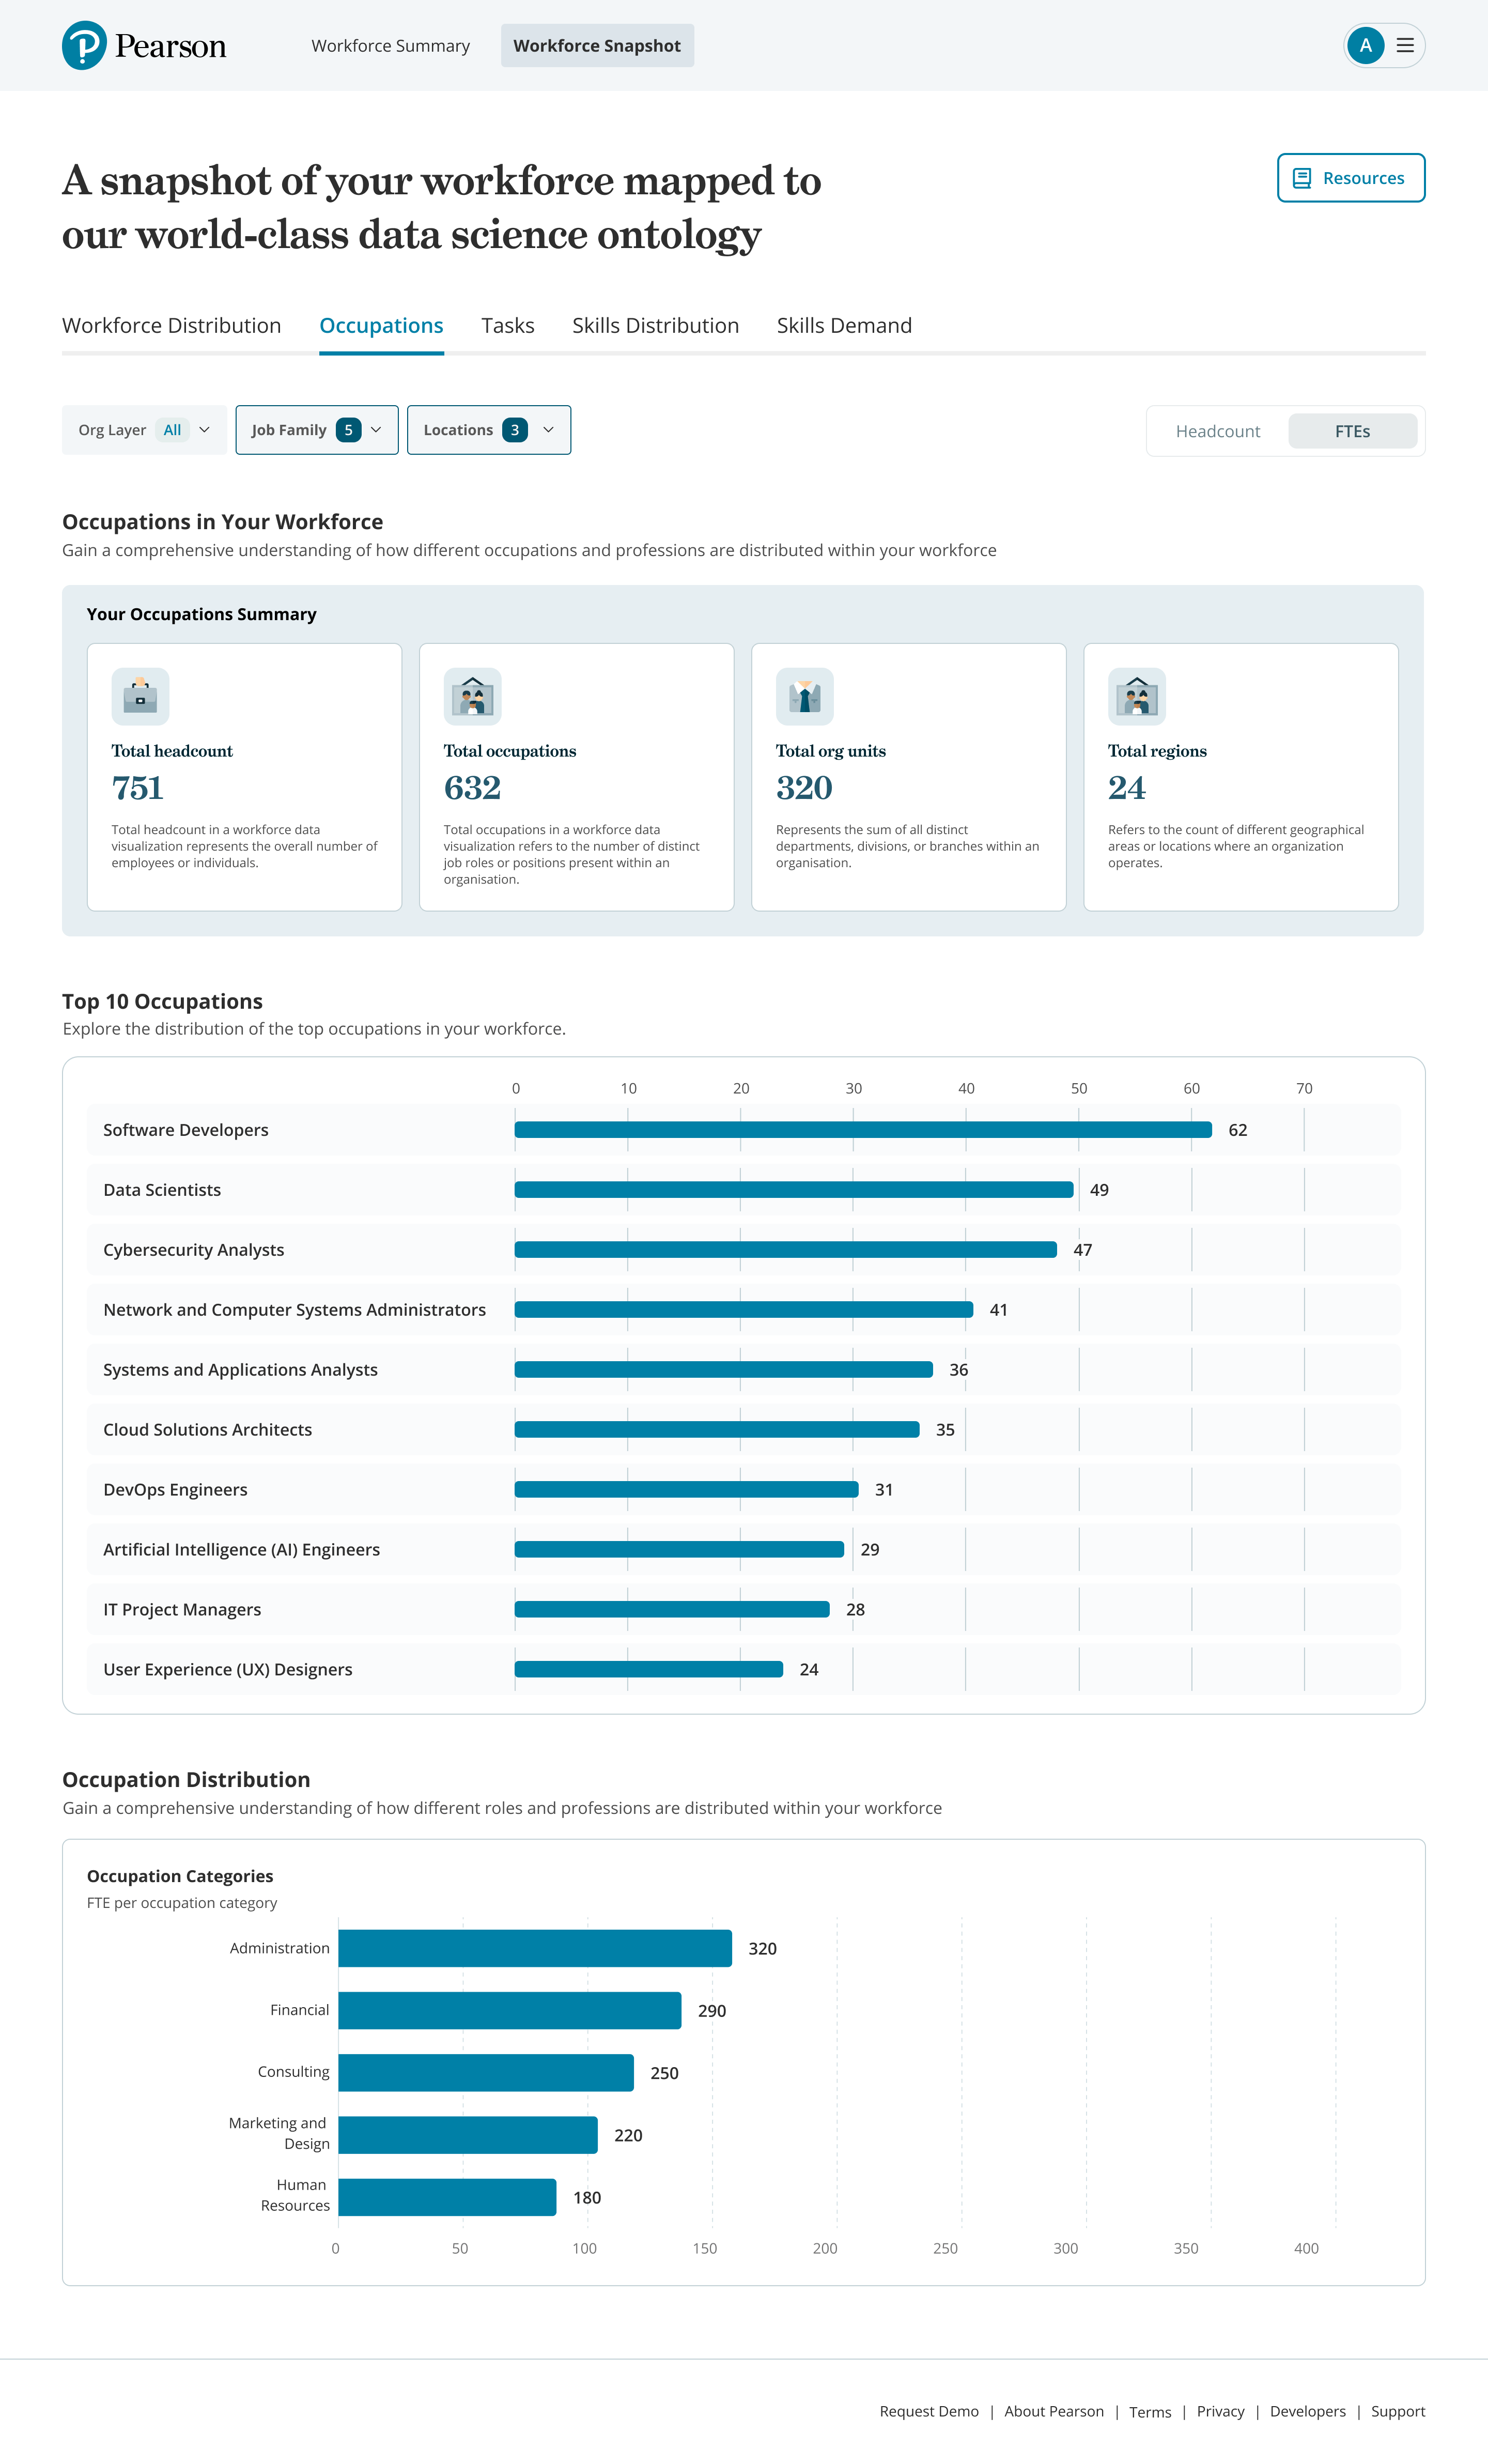Select the FTEs toggle option

pos(1352,431)
